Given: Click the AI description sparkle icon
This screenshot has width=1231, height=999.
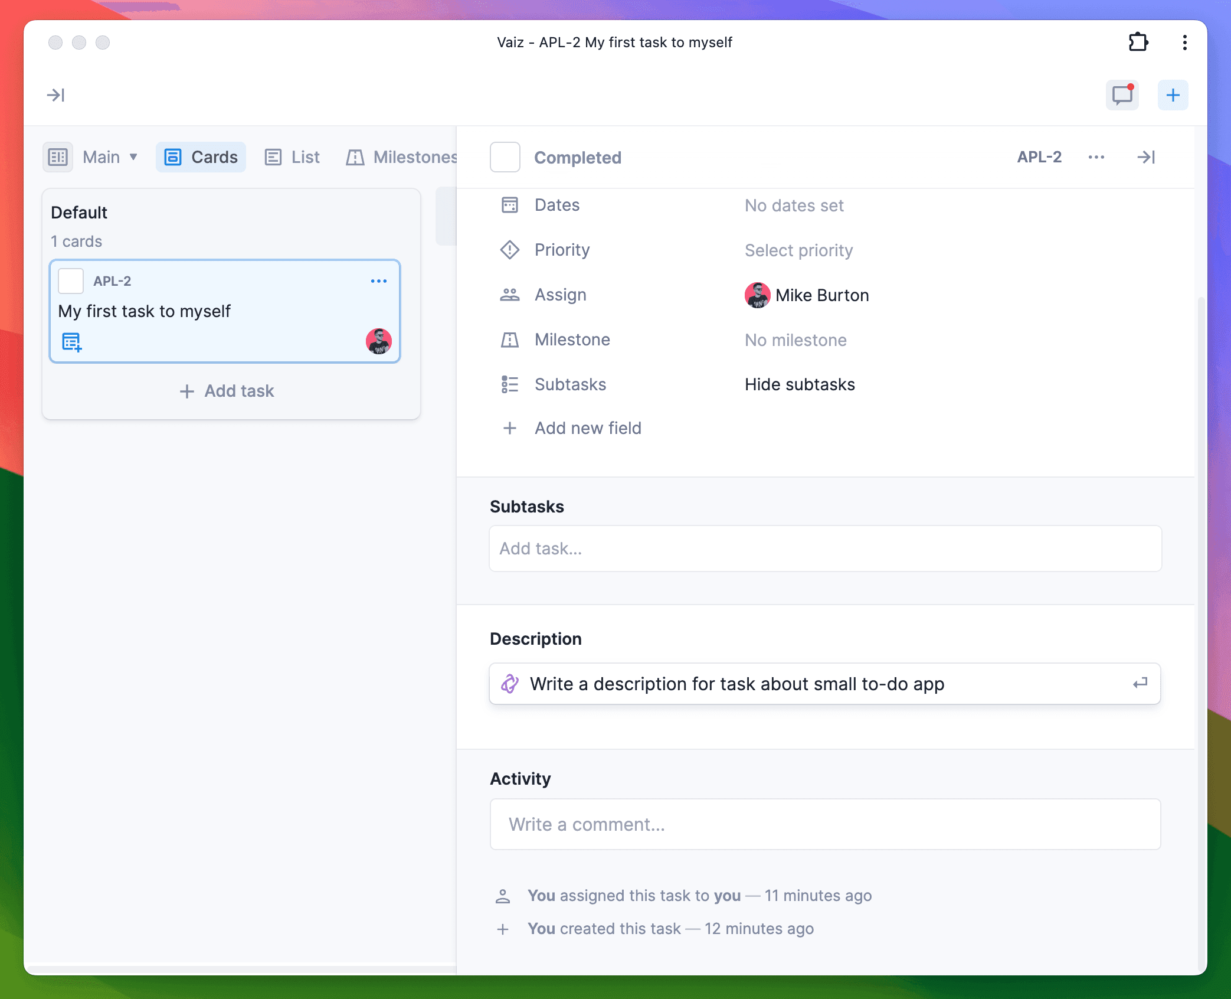Looking at the screenshot, I should 510,684.
